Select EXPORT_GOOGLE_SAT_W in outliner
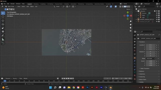The image size is (161, 90). coord(147,19)
